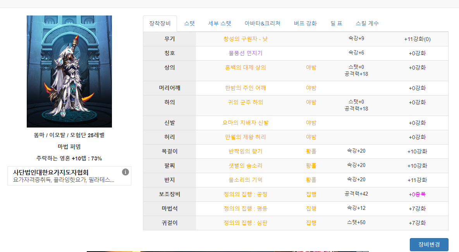Screen dimensions: 459x252
Task: Select 정의의 집행 : 평등 item
Action: [245, 208]
